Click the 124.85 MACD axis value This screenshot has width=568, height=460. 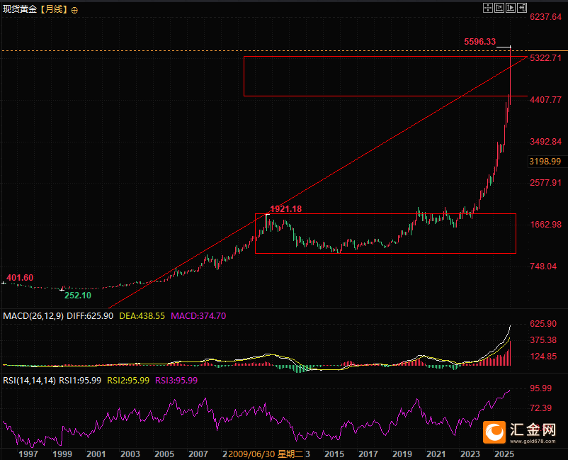pyautogui.click(x=543, y=357)
